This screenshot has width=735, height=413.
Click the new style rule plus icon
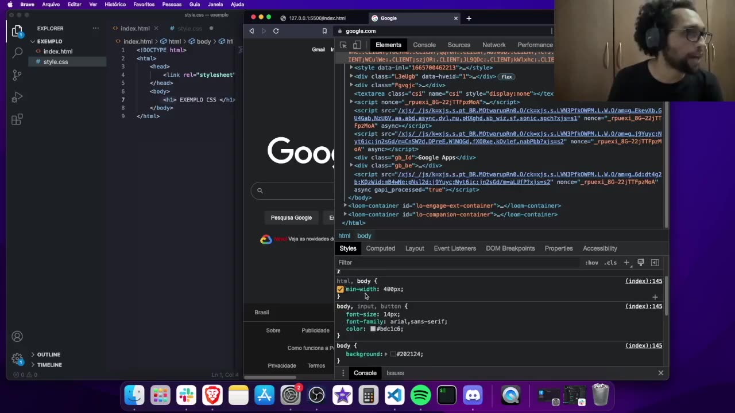[x=626, y=263]
